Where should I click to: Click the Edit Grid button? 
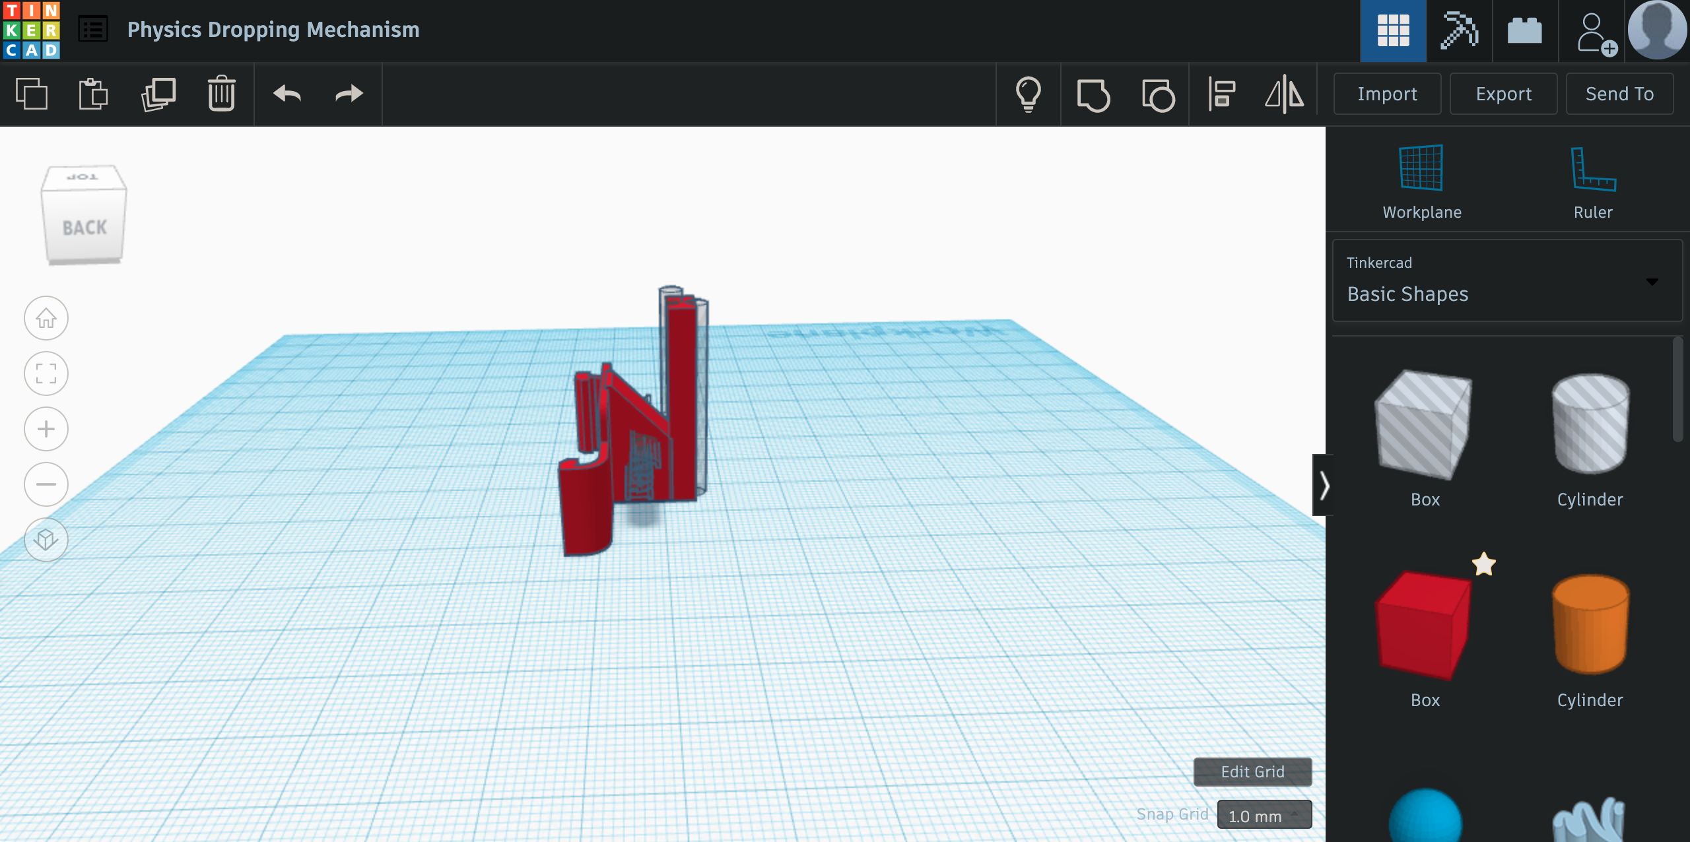click(x=1252, y=771)
